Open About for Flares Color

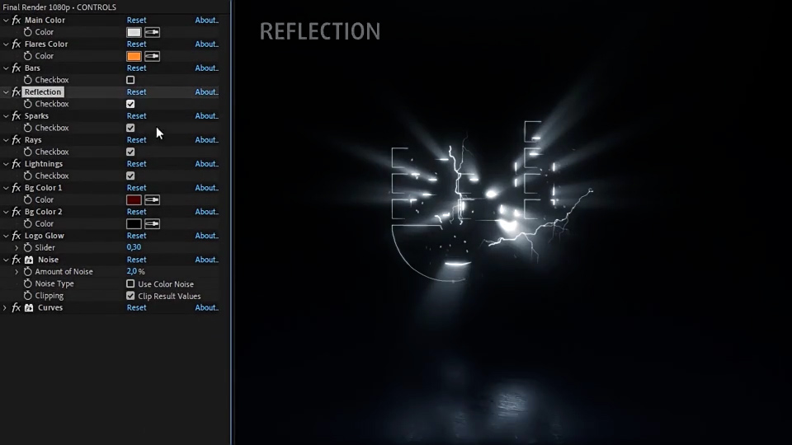(x=206, y=44)
